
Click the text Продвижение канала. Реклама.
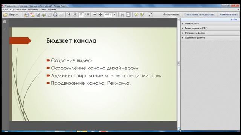[91, 83]
